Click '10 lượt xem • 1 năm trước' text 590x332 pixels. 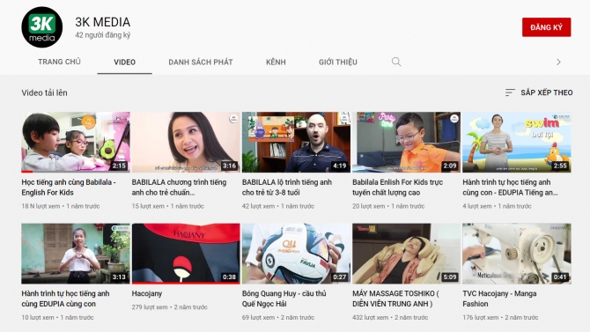[x=57, y=318]
